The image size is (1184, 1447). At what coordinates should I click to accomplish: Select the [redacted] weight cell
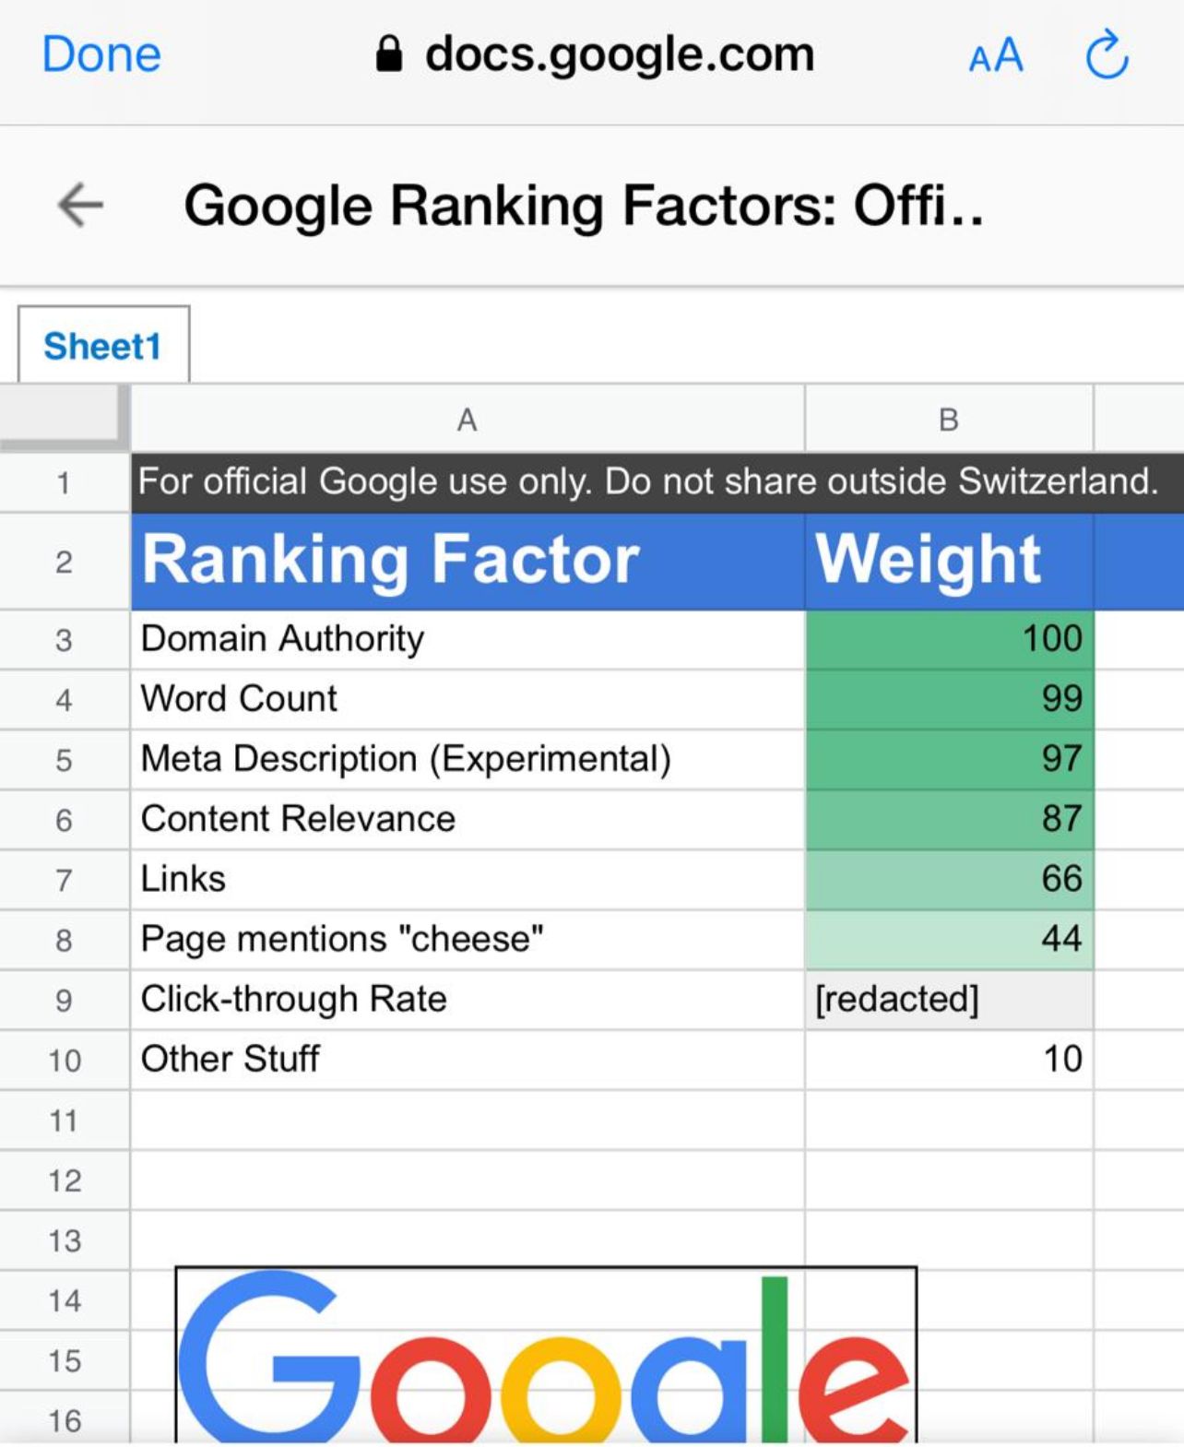pos(948,999)
